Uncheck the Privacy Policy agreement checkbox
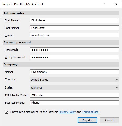 pos(7,112)
